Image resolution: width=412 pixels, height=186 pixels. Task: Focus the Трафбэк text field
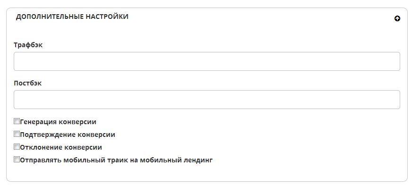[x=207, y=61]
